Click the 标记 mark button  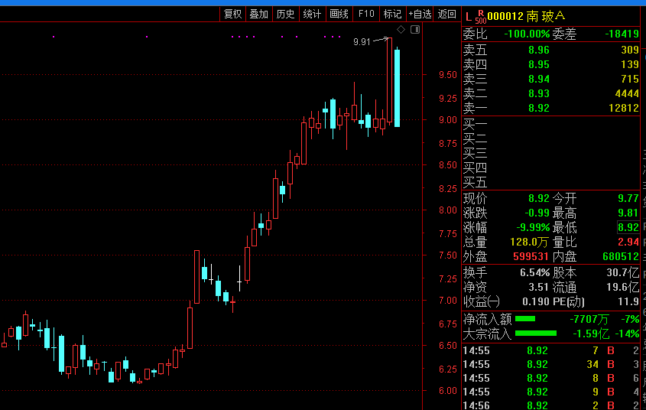pos(392,14)
